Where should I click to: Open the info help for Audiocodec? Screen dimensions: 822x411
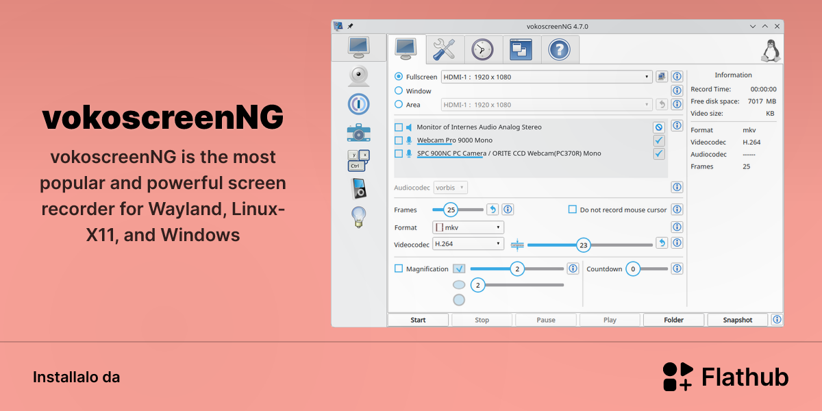[x=677, y=187]
